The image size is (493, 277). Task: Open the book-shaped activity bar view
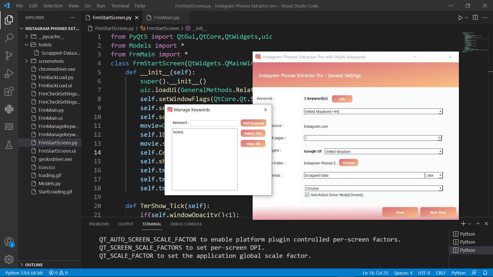pyautogui.click(x=9, y=127)
